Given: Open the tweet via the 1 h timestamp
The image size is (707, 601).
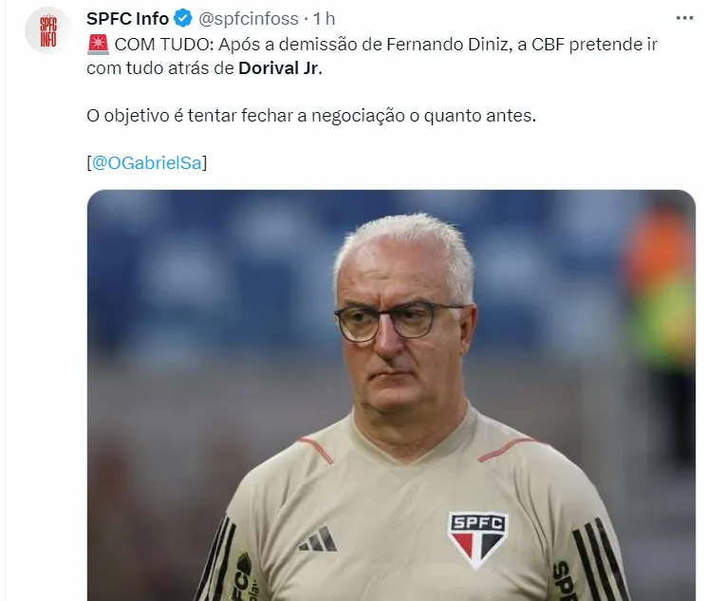Looking at the screenshot, I should click(x=325, y=18).
